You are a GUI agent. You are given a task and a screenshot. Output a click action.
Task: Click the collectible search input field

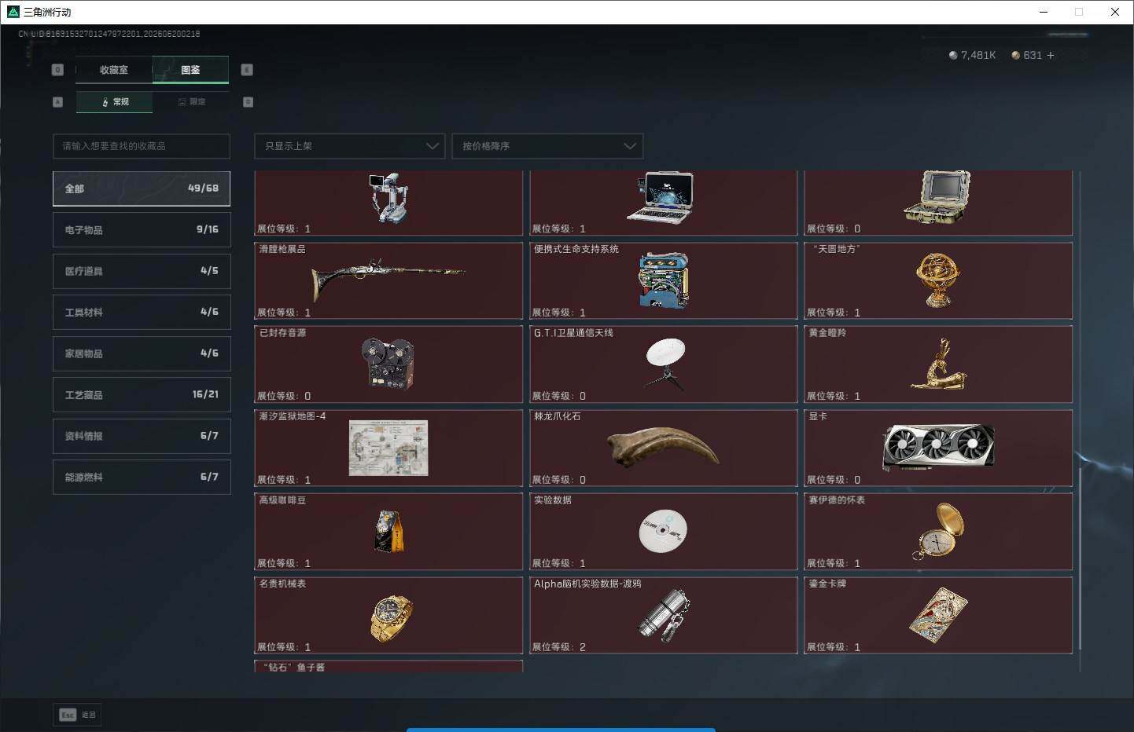[142, 146]
